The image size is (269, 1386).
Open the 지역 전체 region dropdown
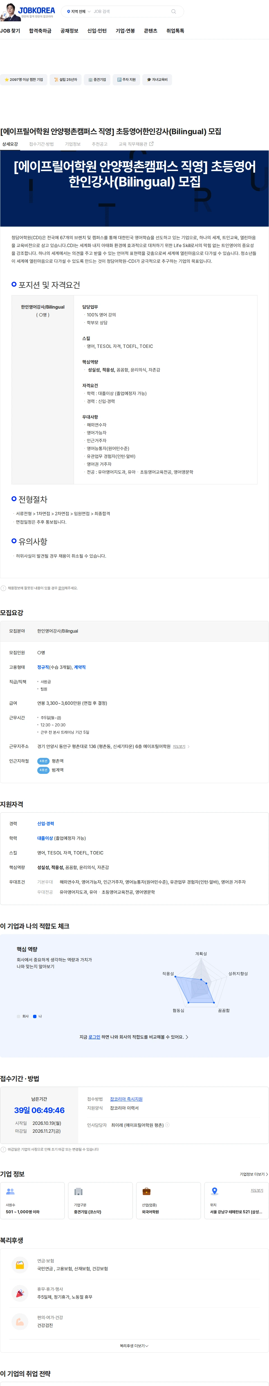pyautogui.click(x=78, y=11)
